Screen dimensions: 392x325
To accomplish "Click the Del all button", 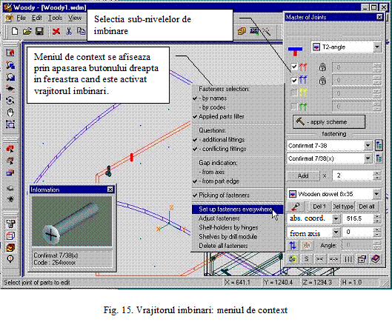I will (367, 207).
